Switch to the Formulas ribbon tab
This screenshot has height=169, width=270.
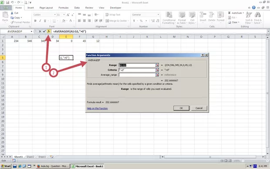pyautogui.click(x=64, y=8)
